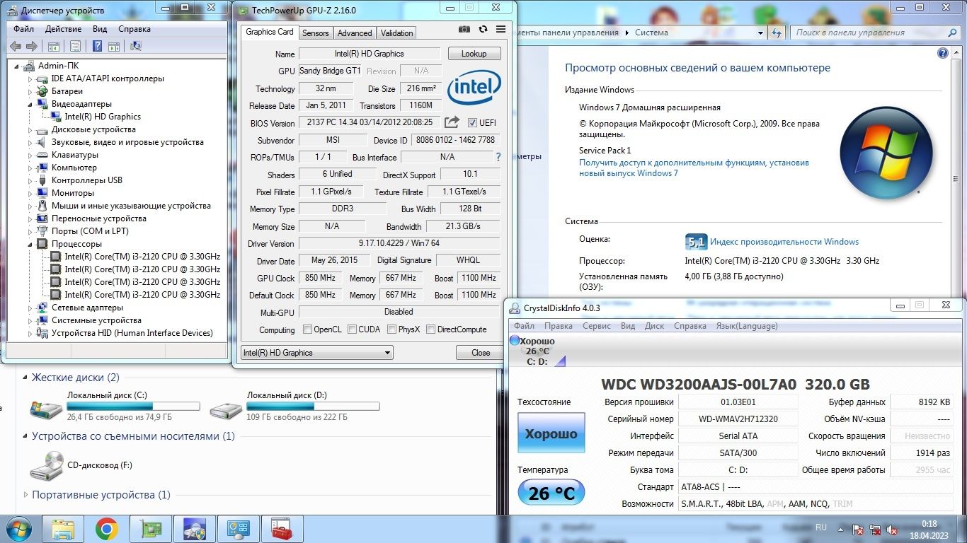967x543 pixels.
Task: Click the Система breadcrumb in the address bar
Action: pyautogui.click(x=651, y=33)
